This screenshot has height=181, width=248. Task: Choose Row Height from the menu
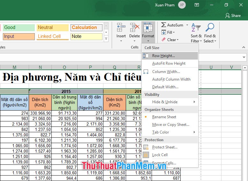tap(170, 56)
